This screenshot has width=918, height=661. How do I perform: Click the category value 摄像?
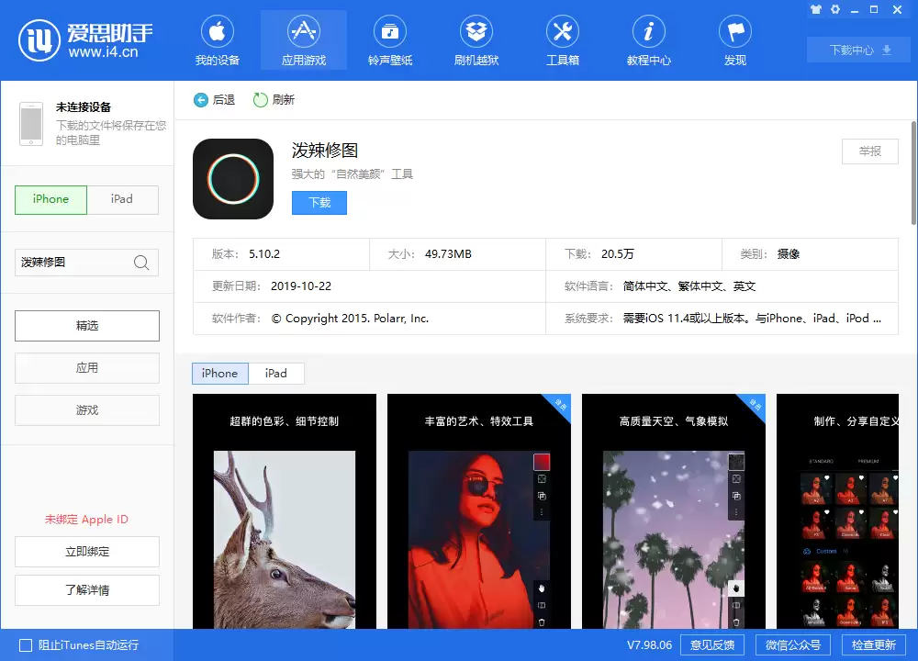(x=789, y=254)
